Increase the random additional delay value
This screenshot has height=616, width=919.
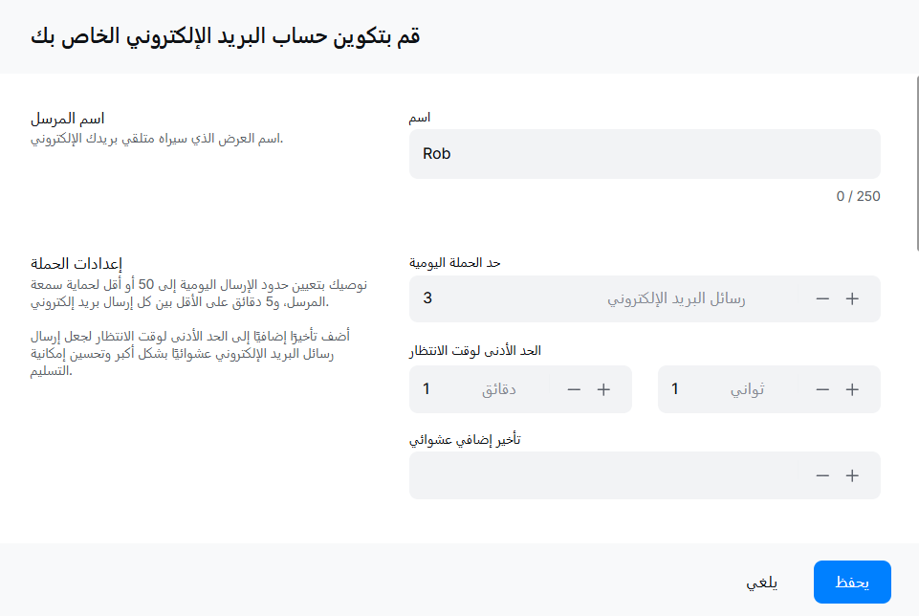click(852, 475)
